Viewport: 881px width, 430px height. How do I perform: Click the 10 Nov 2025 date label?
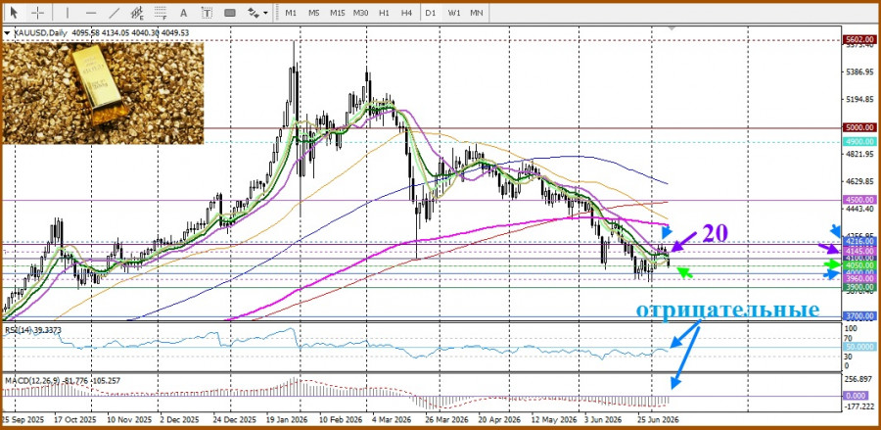coord(129,420)
